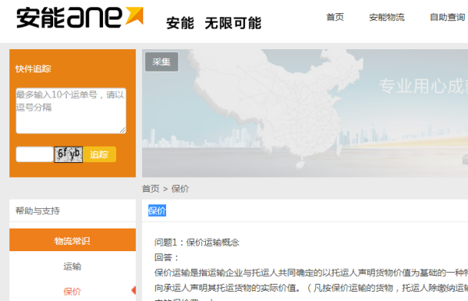Click the highlighted 保价 page title

pyautogui.click(x=157, y=211)
